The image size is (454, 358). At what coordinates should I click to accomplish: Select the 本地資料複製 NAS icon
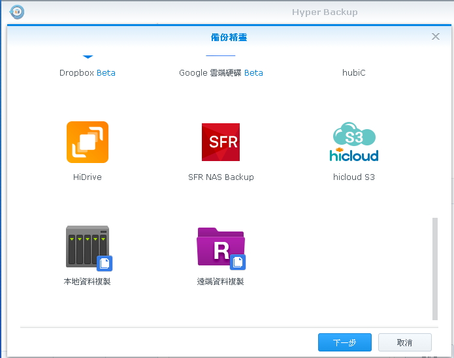tap(89, 248)
